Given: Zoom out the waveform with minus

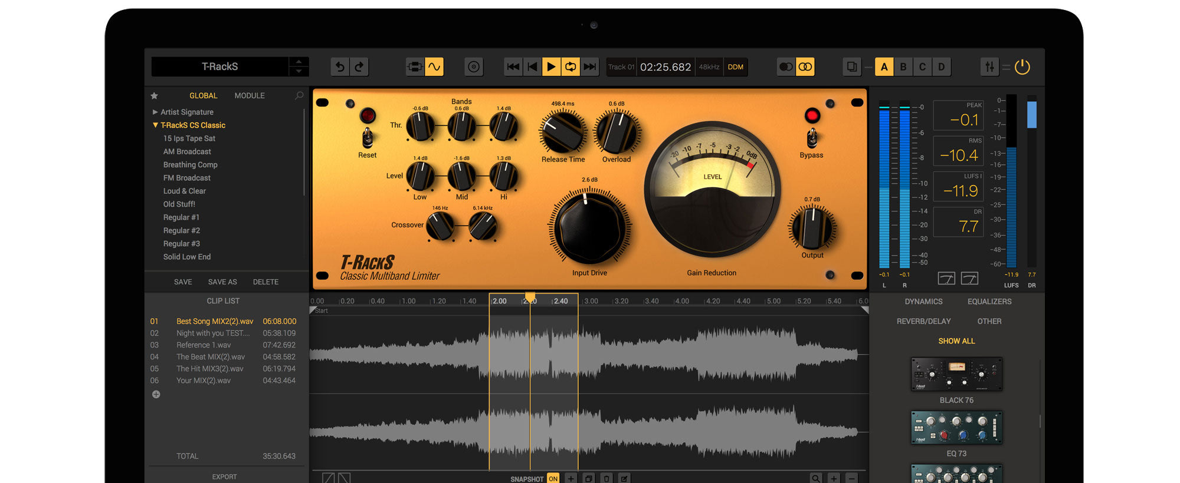Looking at the screenshot, I should coord(851,478).
